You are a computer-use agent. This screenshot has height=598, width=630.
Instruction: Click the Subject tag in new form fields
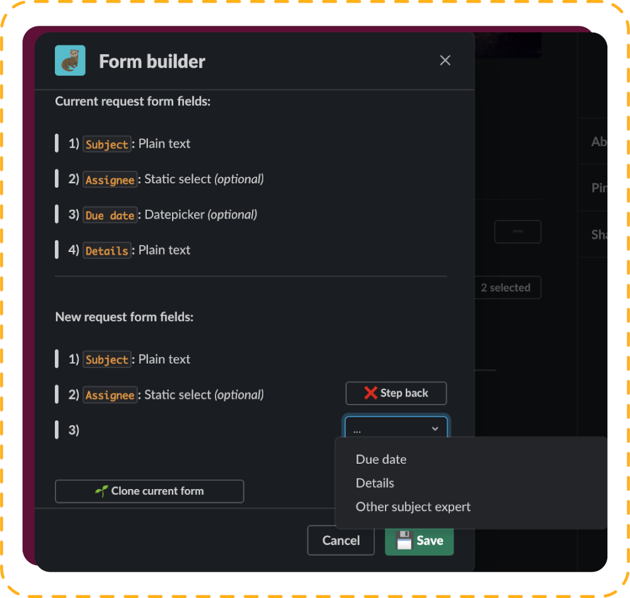(x=107, y=359)
